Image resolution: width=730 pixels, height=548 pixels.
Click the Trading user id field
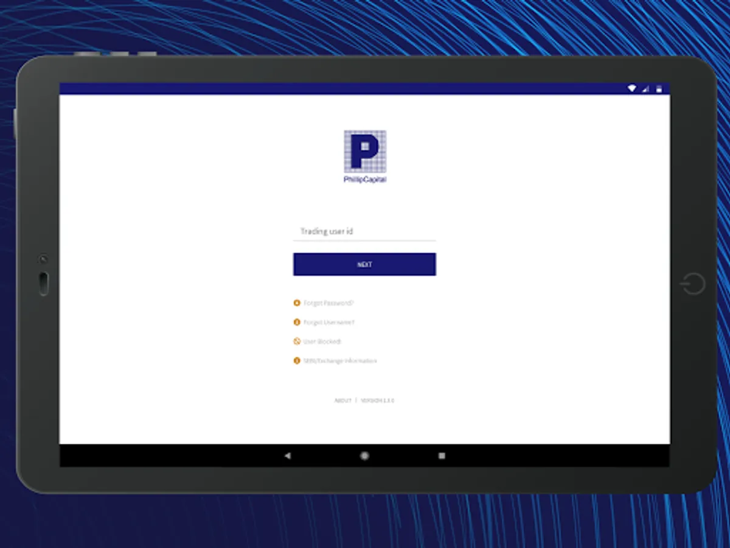(x=364, y=231)
